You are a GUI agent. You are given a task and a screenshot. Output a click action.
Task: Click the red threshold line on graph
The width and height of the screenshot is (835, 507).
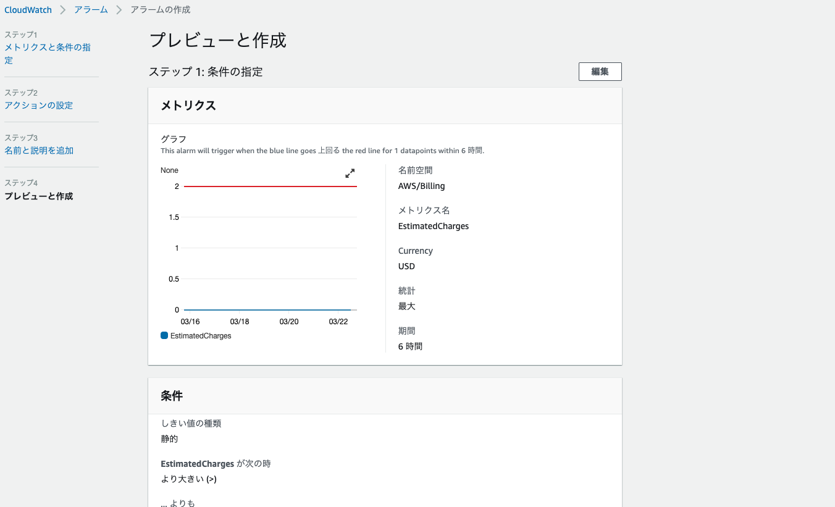271,186
